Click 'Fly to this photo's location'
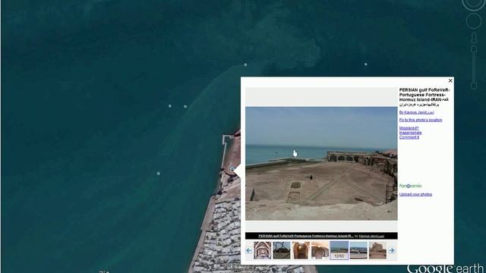 tap(421, 120)
